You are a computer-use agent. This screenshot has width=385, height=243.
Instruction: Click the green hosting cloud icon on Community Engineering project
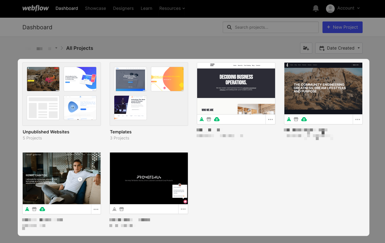(304, 119)
